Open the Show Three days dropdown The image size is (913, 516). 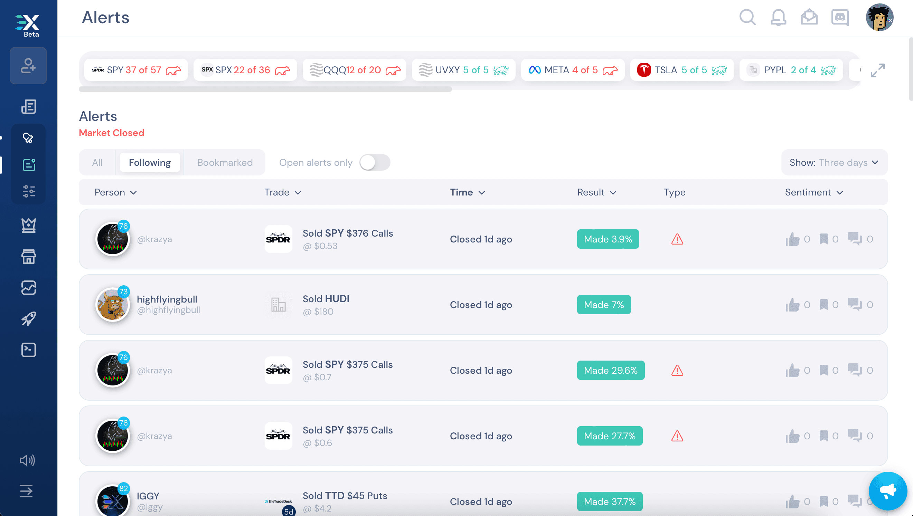coord(834,163)
